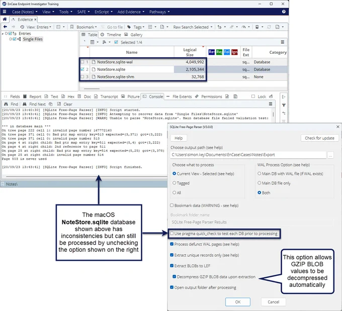Click the Find Next binoculars icon
Viewport: 342px width, 311px height.
point(25,104)
